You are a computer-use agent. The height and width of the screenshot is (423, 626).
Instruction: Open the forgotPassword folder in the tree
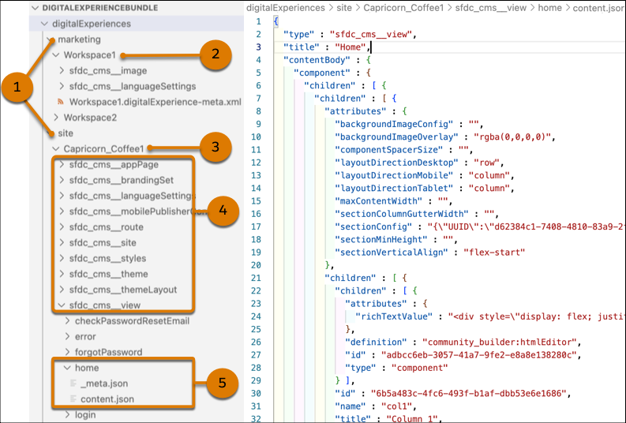(x=109, y=352)
